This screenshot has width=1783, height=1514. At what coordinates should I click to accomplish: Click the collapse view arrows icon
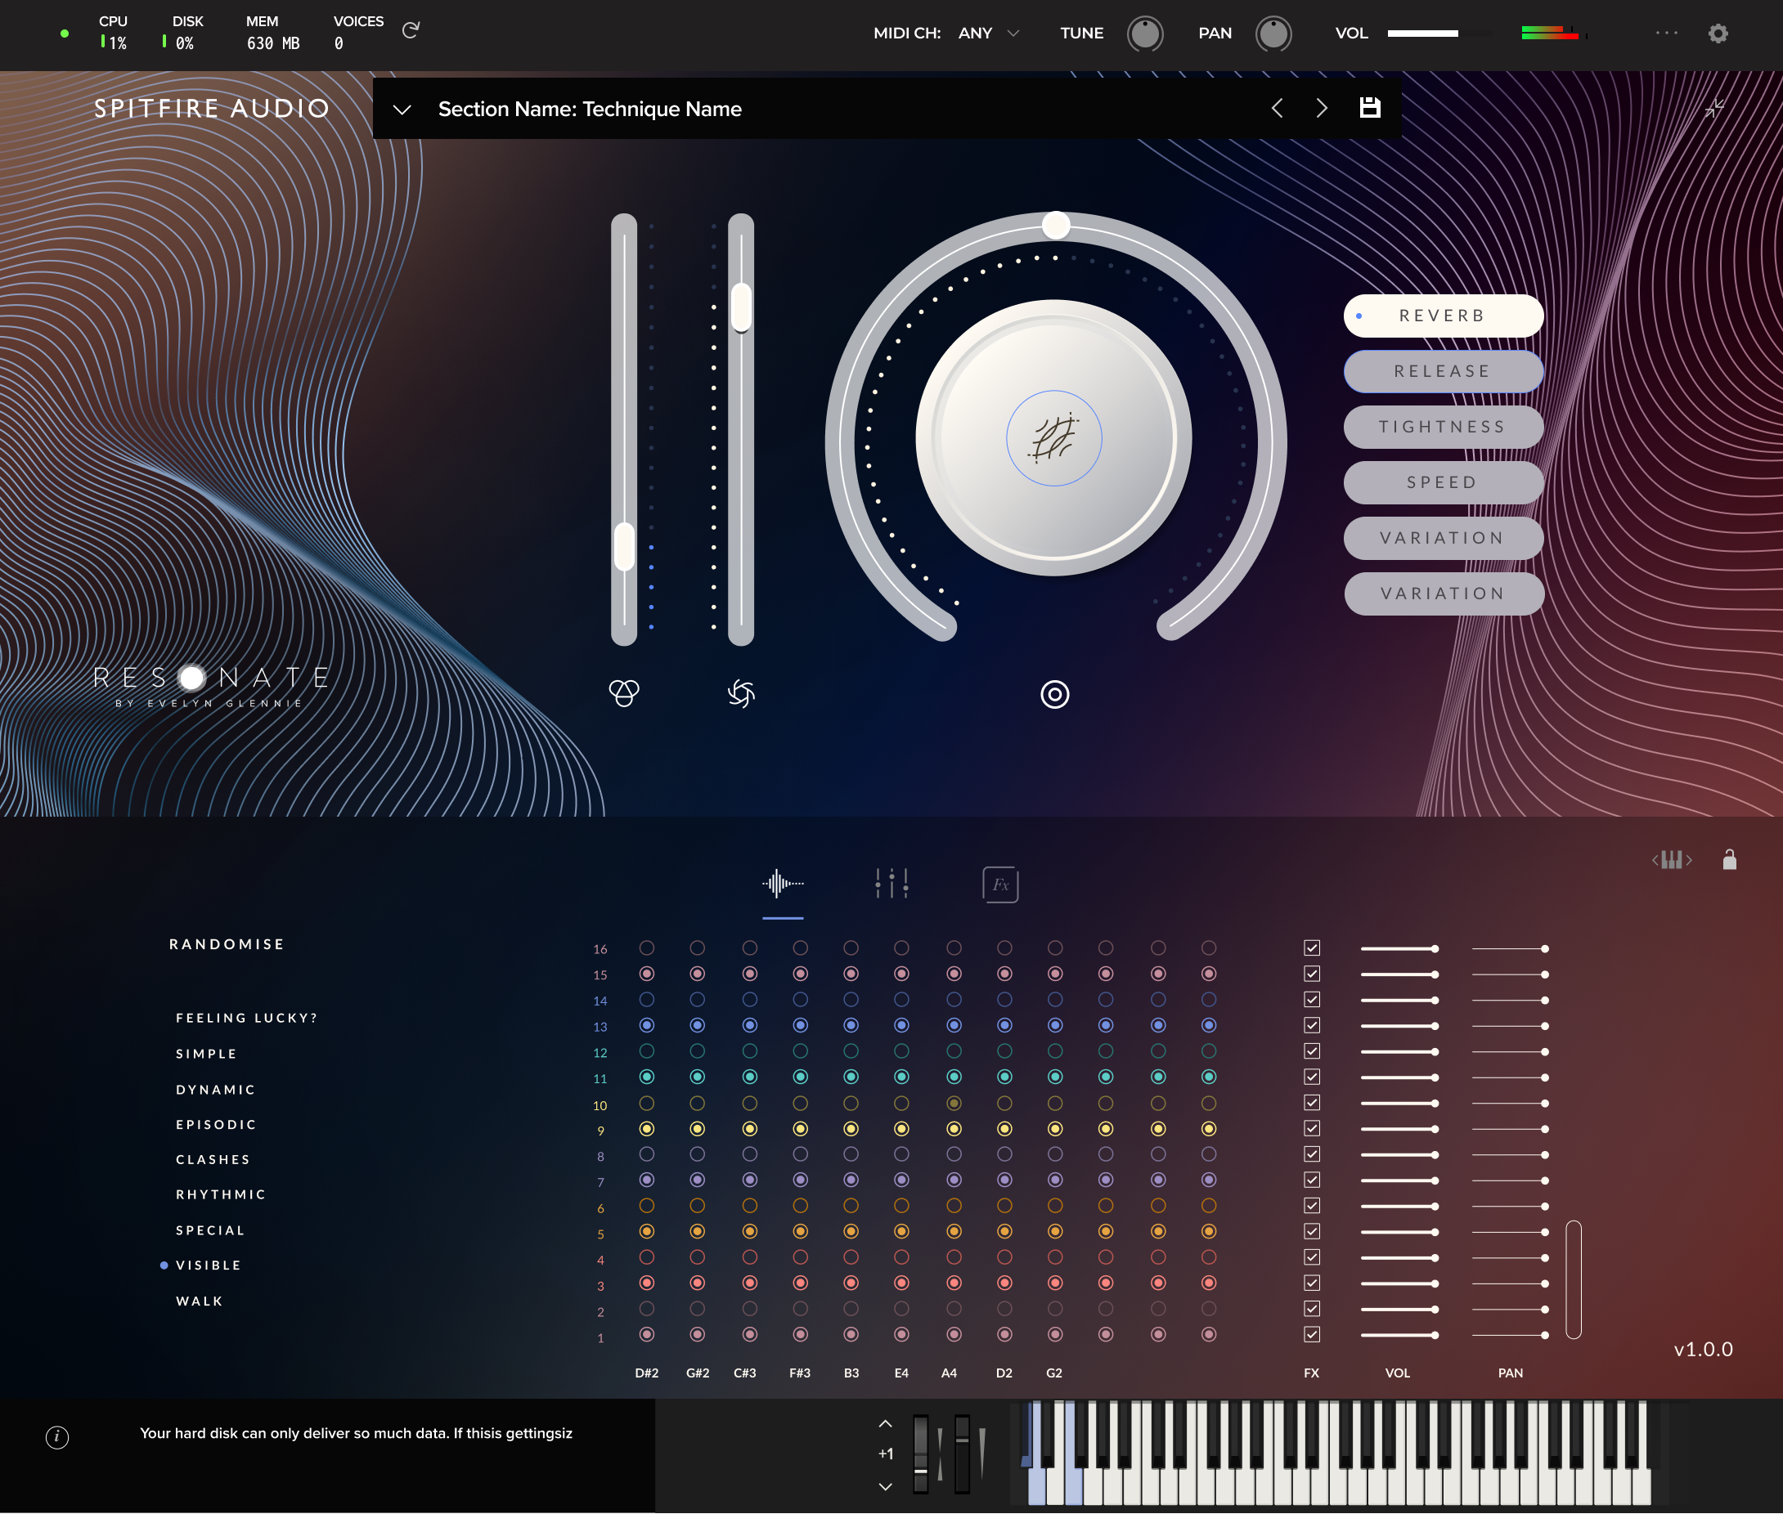coord(1714,108)
